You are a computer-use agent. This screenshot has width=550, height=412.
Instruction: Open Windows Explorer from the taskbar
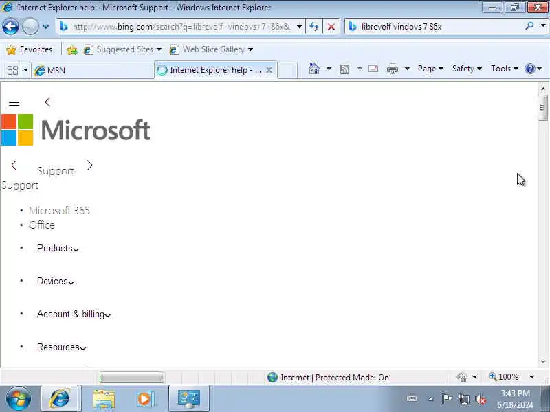pos(104,400)
